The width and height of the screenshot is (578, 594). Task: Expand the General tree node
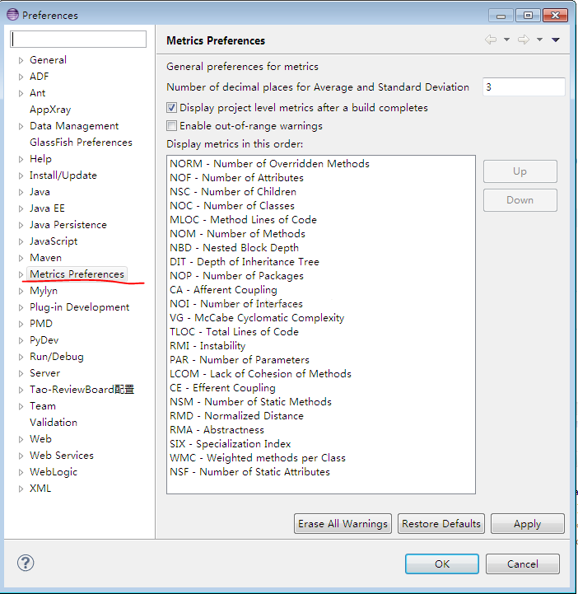tap(21, 60)
